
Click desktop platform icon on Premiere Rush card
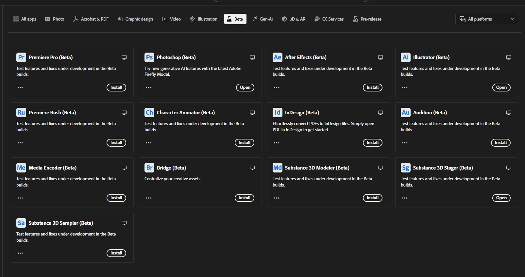pyautogui.click(x=124, y=113)
